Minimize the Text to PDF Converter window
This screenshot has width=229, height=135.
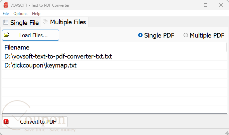191,5
